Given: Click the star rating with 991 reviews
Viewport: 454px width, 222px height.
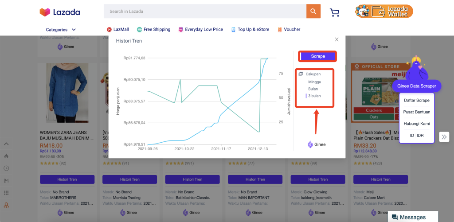Looking at the screenshot, I should (x=179, y=164).
